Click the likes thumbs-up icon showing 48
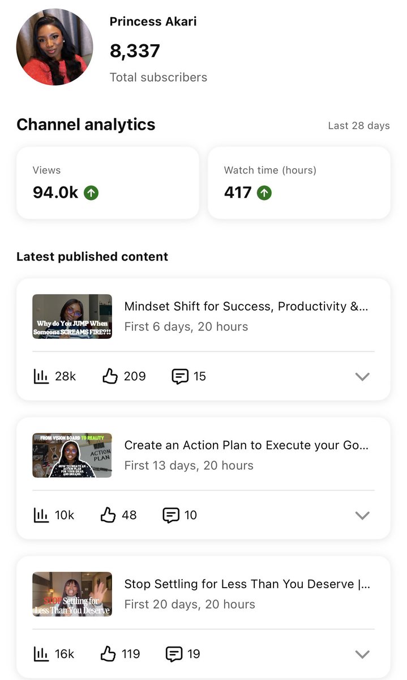 click(108, 515)
